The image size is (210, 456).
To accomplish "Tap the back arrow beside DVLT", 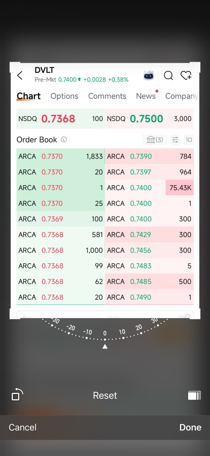I will coord(20,75).
